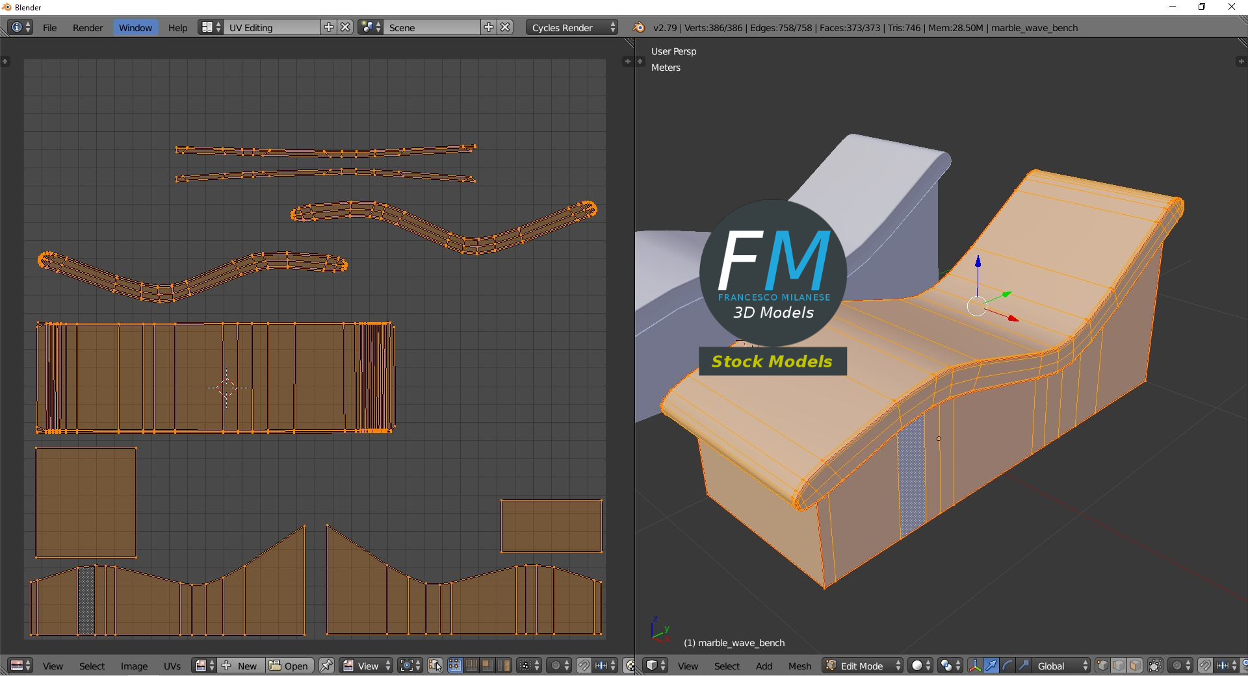Click the Blender logo in the info header
The height and width of the screenshot is (676, 1248).
point(639,27)
